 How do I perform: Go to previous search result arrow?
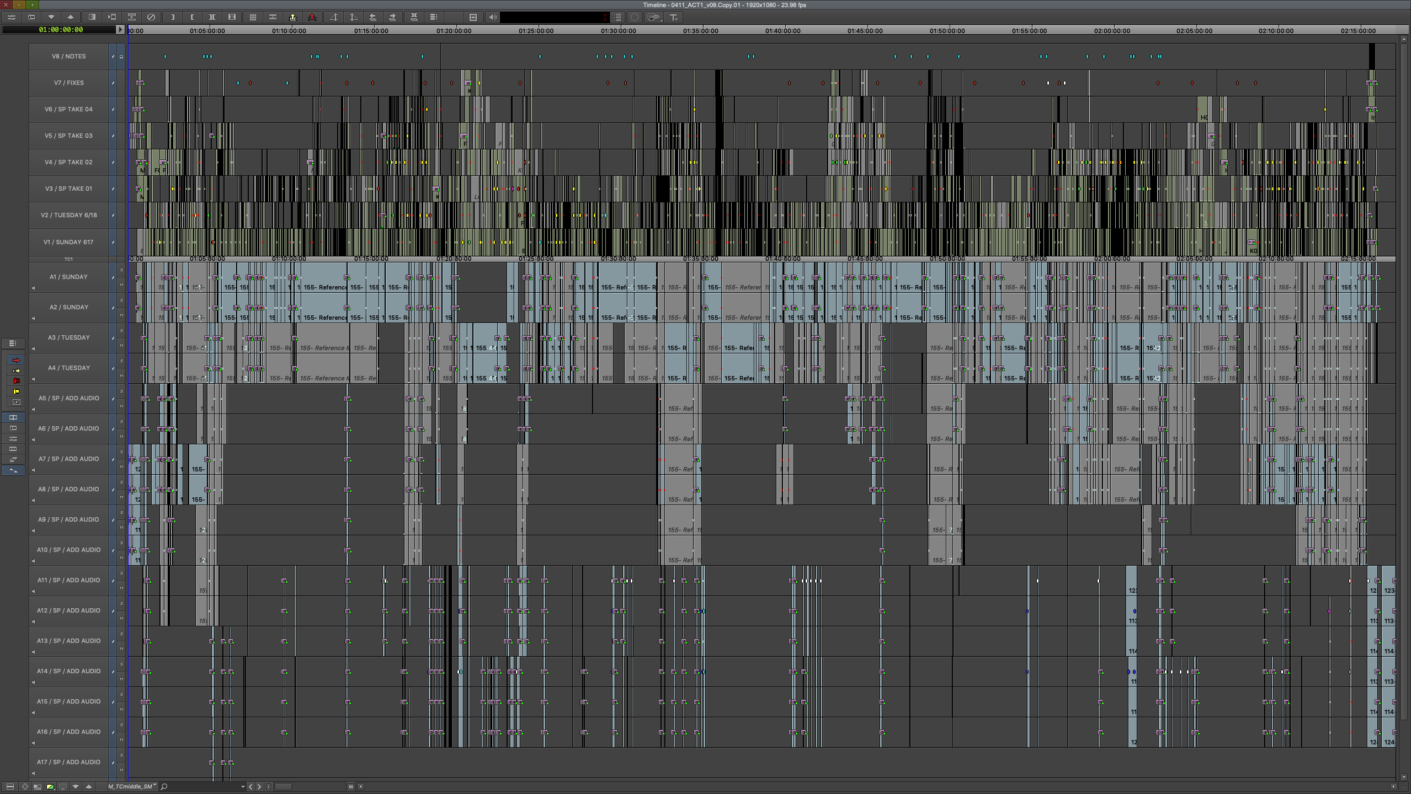(x=251, y=786)
